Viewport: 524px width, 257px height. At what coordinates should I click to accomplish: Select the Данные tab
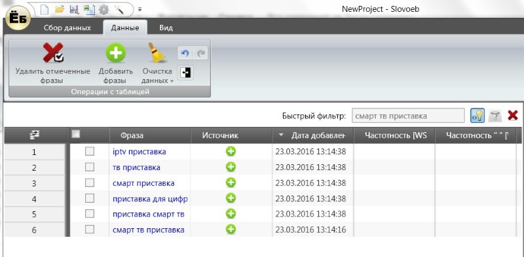[x=125, y=27]
